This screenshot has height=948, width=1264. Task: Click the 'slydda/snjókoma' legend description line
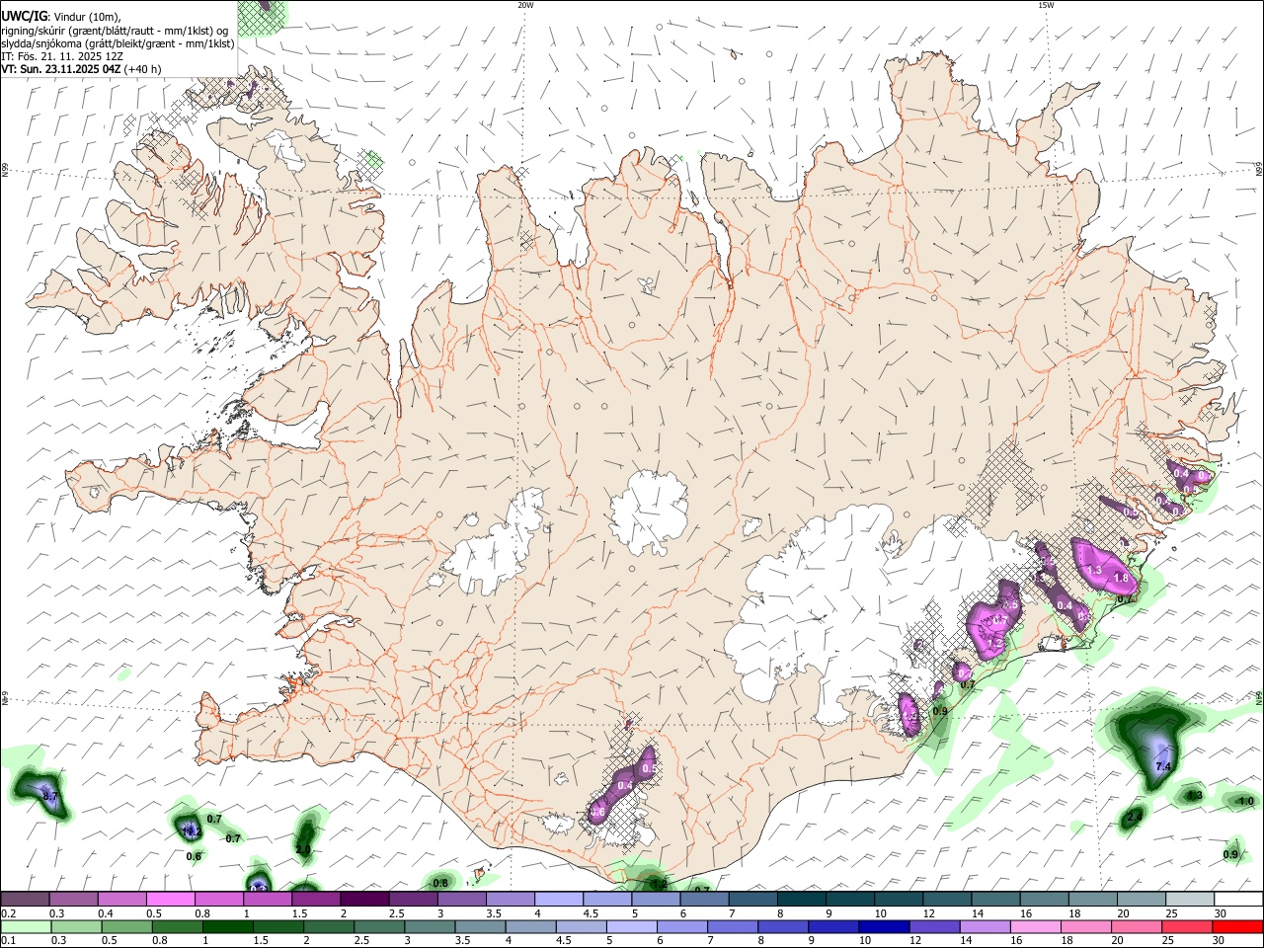click(118, 43)
